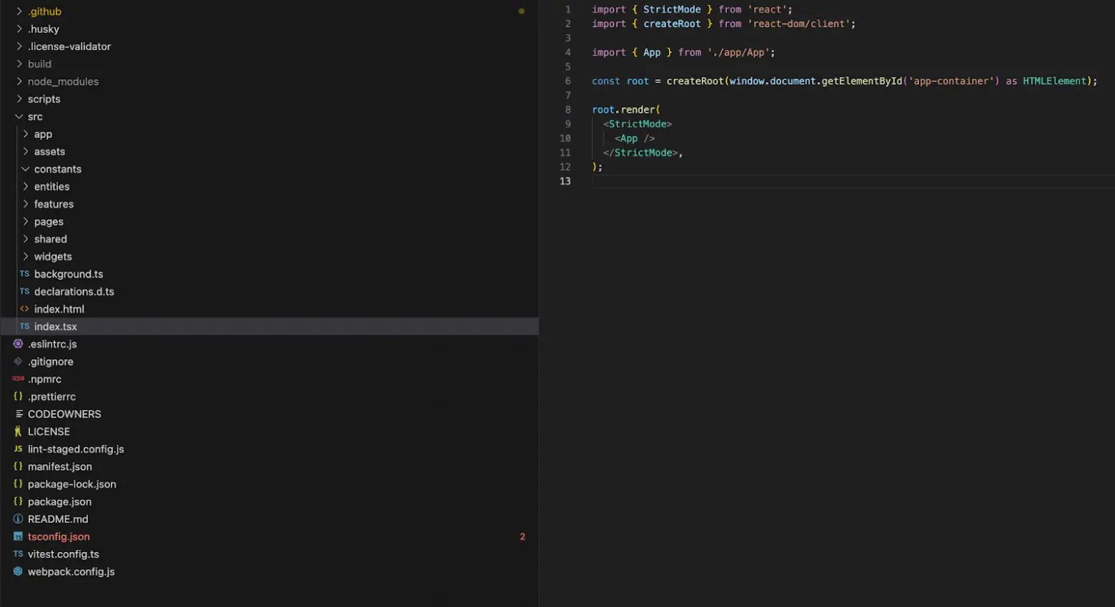
Task: Expand the entities folder chevron
Action: pyautogui.click(x=26, y=186)
